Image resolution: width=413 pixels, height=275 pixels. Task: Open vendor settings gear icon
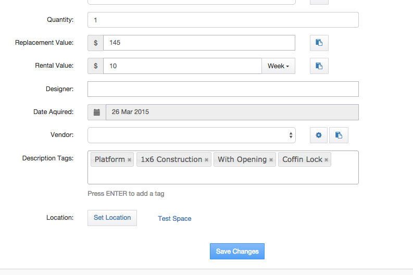point(319,135)
